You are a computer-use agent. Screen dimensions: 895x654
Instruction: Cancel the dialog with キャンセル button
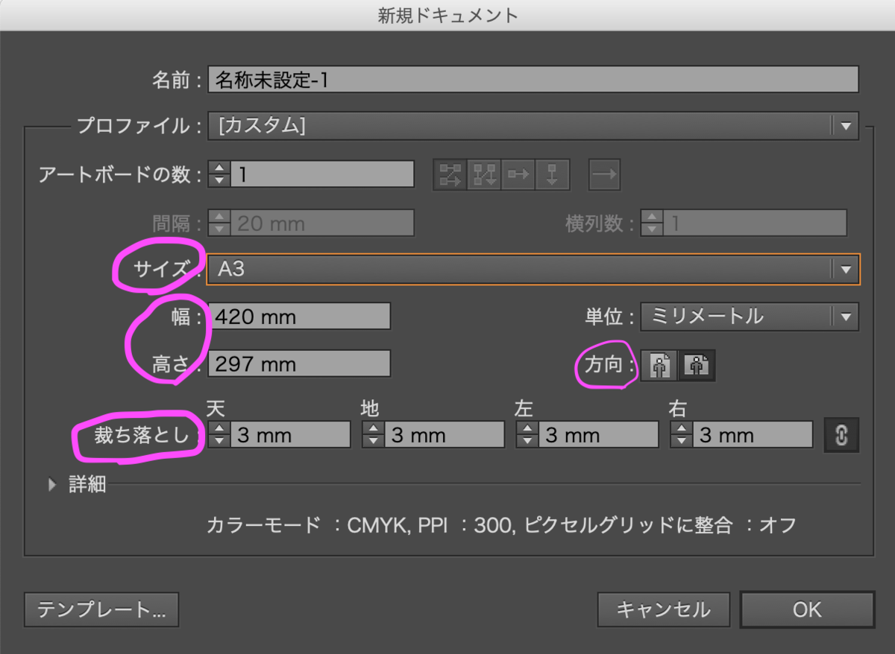663,610
